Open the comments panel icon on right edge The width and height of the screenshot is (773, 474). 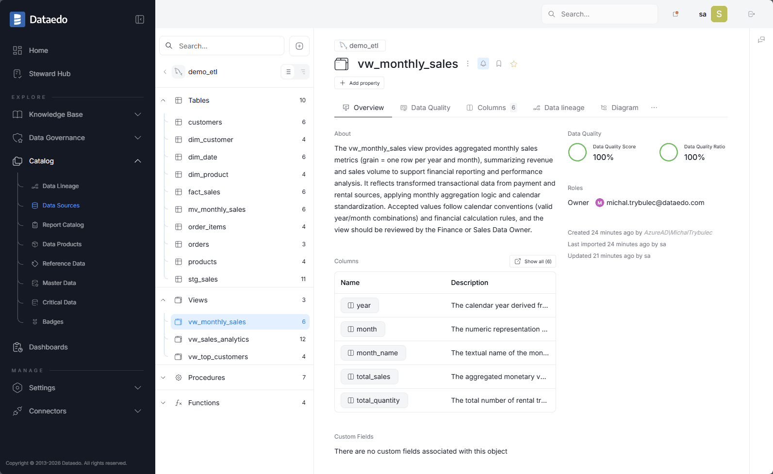[761, 40]
